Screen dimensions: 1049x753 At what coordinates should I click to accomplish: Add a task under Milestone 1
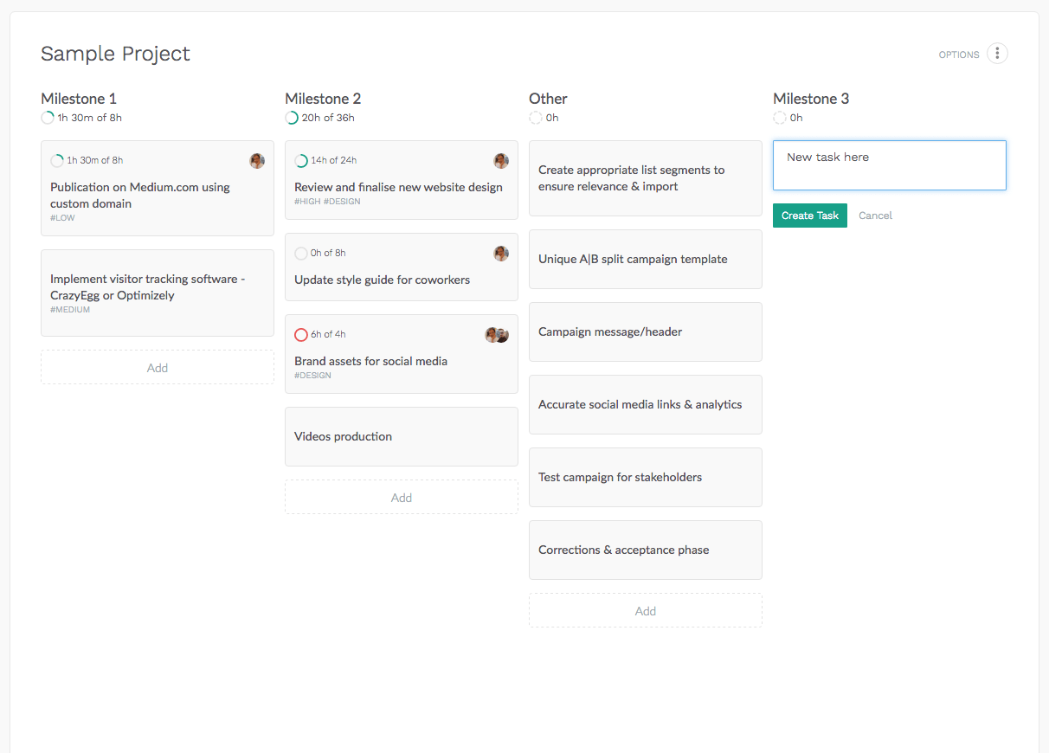158,368
